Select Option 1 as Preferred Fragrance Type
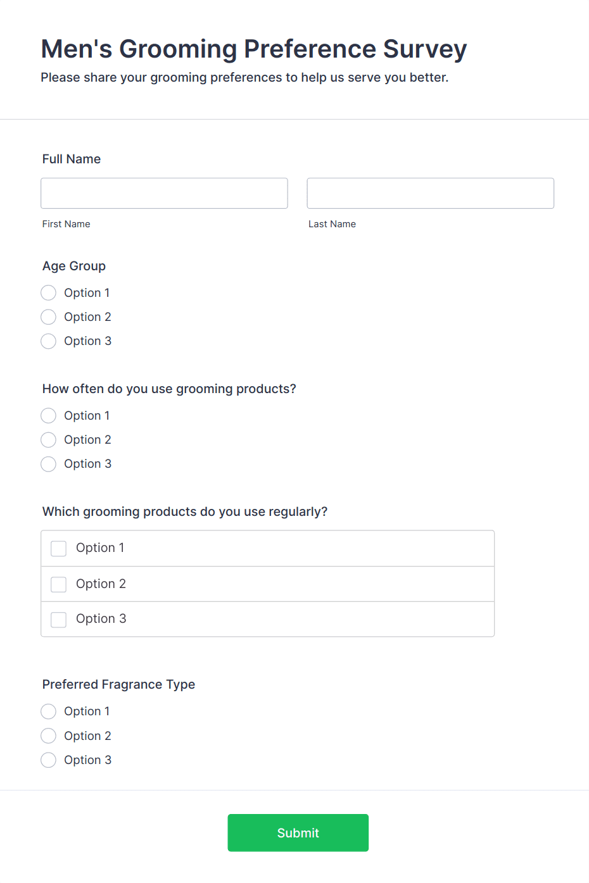This screenshot has height=883, width=589. pos(48,711)
